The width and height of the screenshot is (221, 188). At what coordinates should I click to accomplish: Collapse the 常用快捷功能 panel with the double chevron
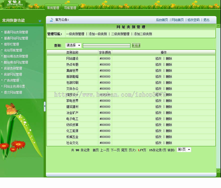pyautogui.click(x=40, y=21)
